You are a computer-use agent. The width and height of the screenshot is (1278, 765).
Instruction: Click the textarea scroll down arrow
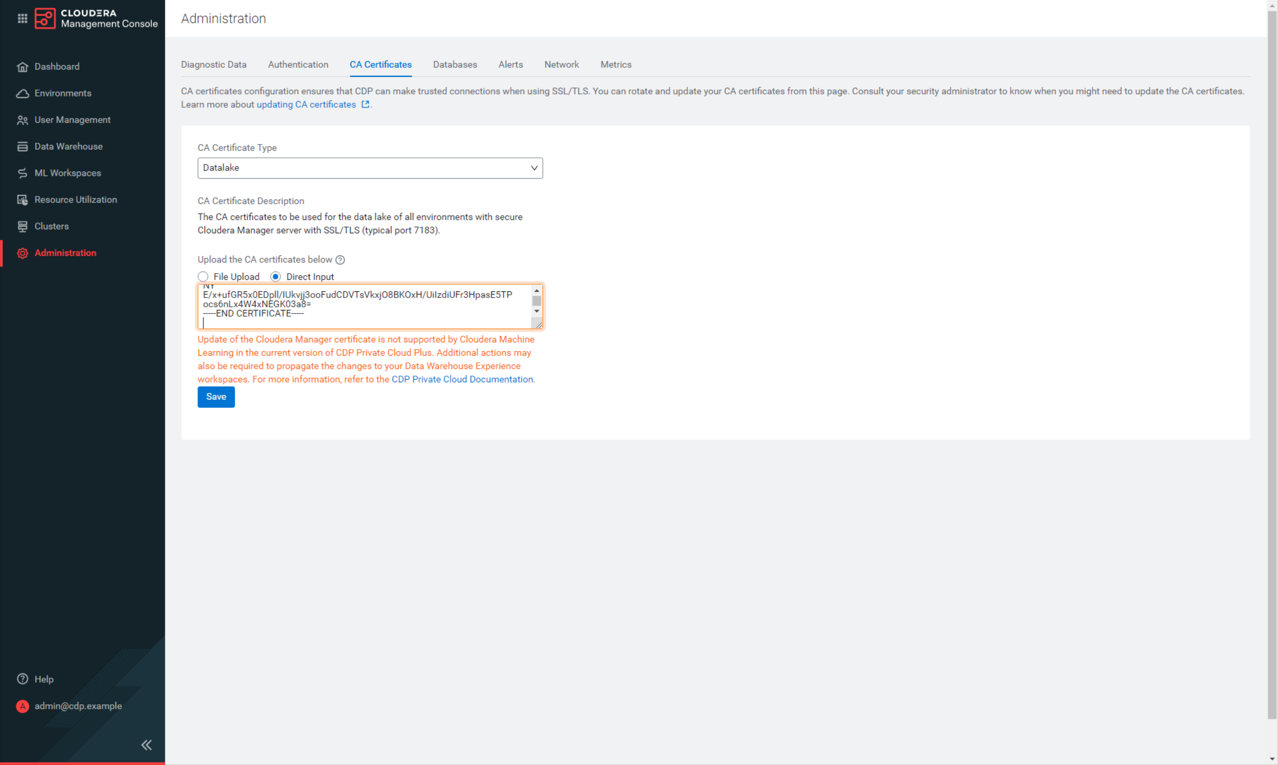pyautogui.click(x=536, y=311)
